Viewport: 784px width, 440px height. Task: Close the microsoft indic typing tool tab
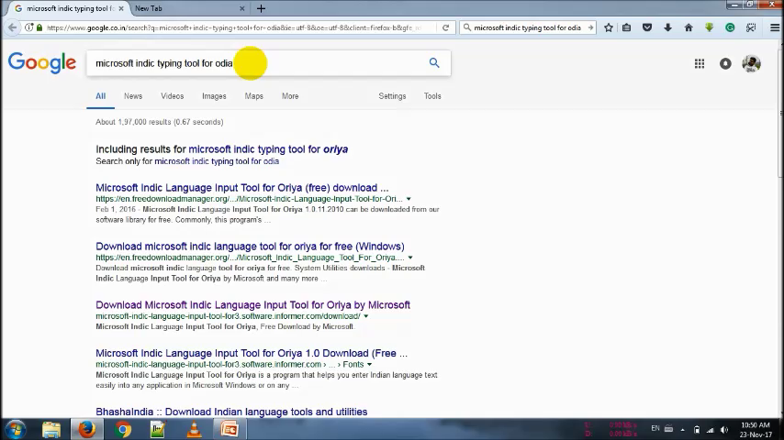(x=121, y=8)
